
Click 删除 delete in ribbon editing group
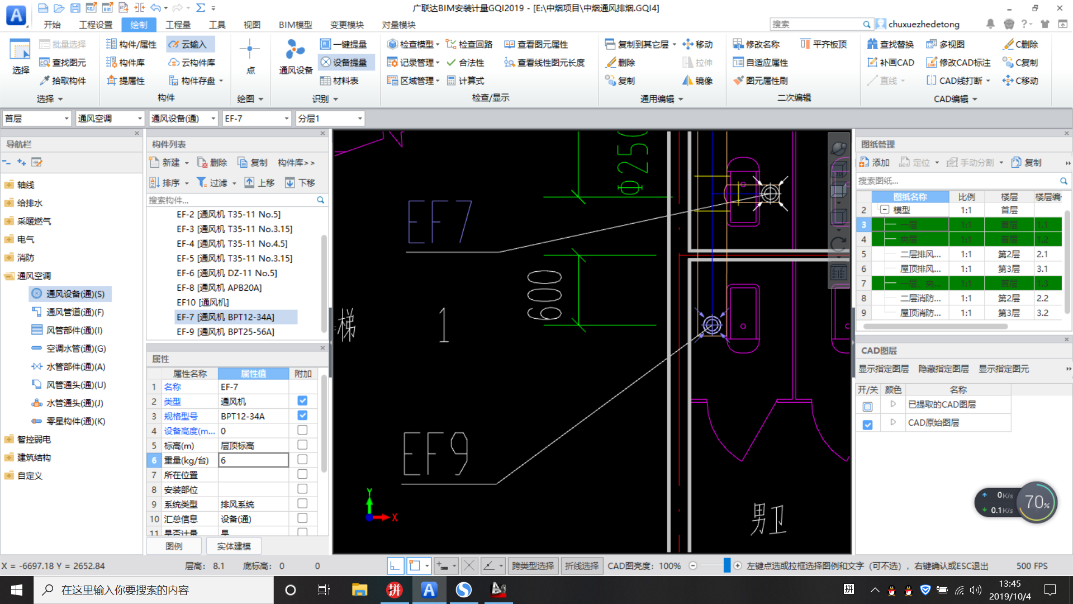620,63
